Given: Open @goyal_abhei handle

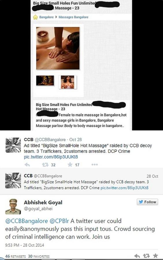Looking at the screenshot, I should tap(38, 209).
